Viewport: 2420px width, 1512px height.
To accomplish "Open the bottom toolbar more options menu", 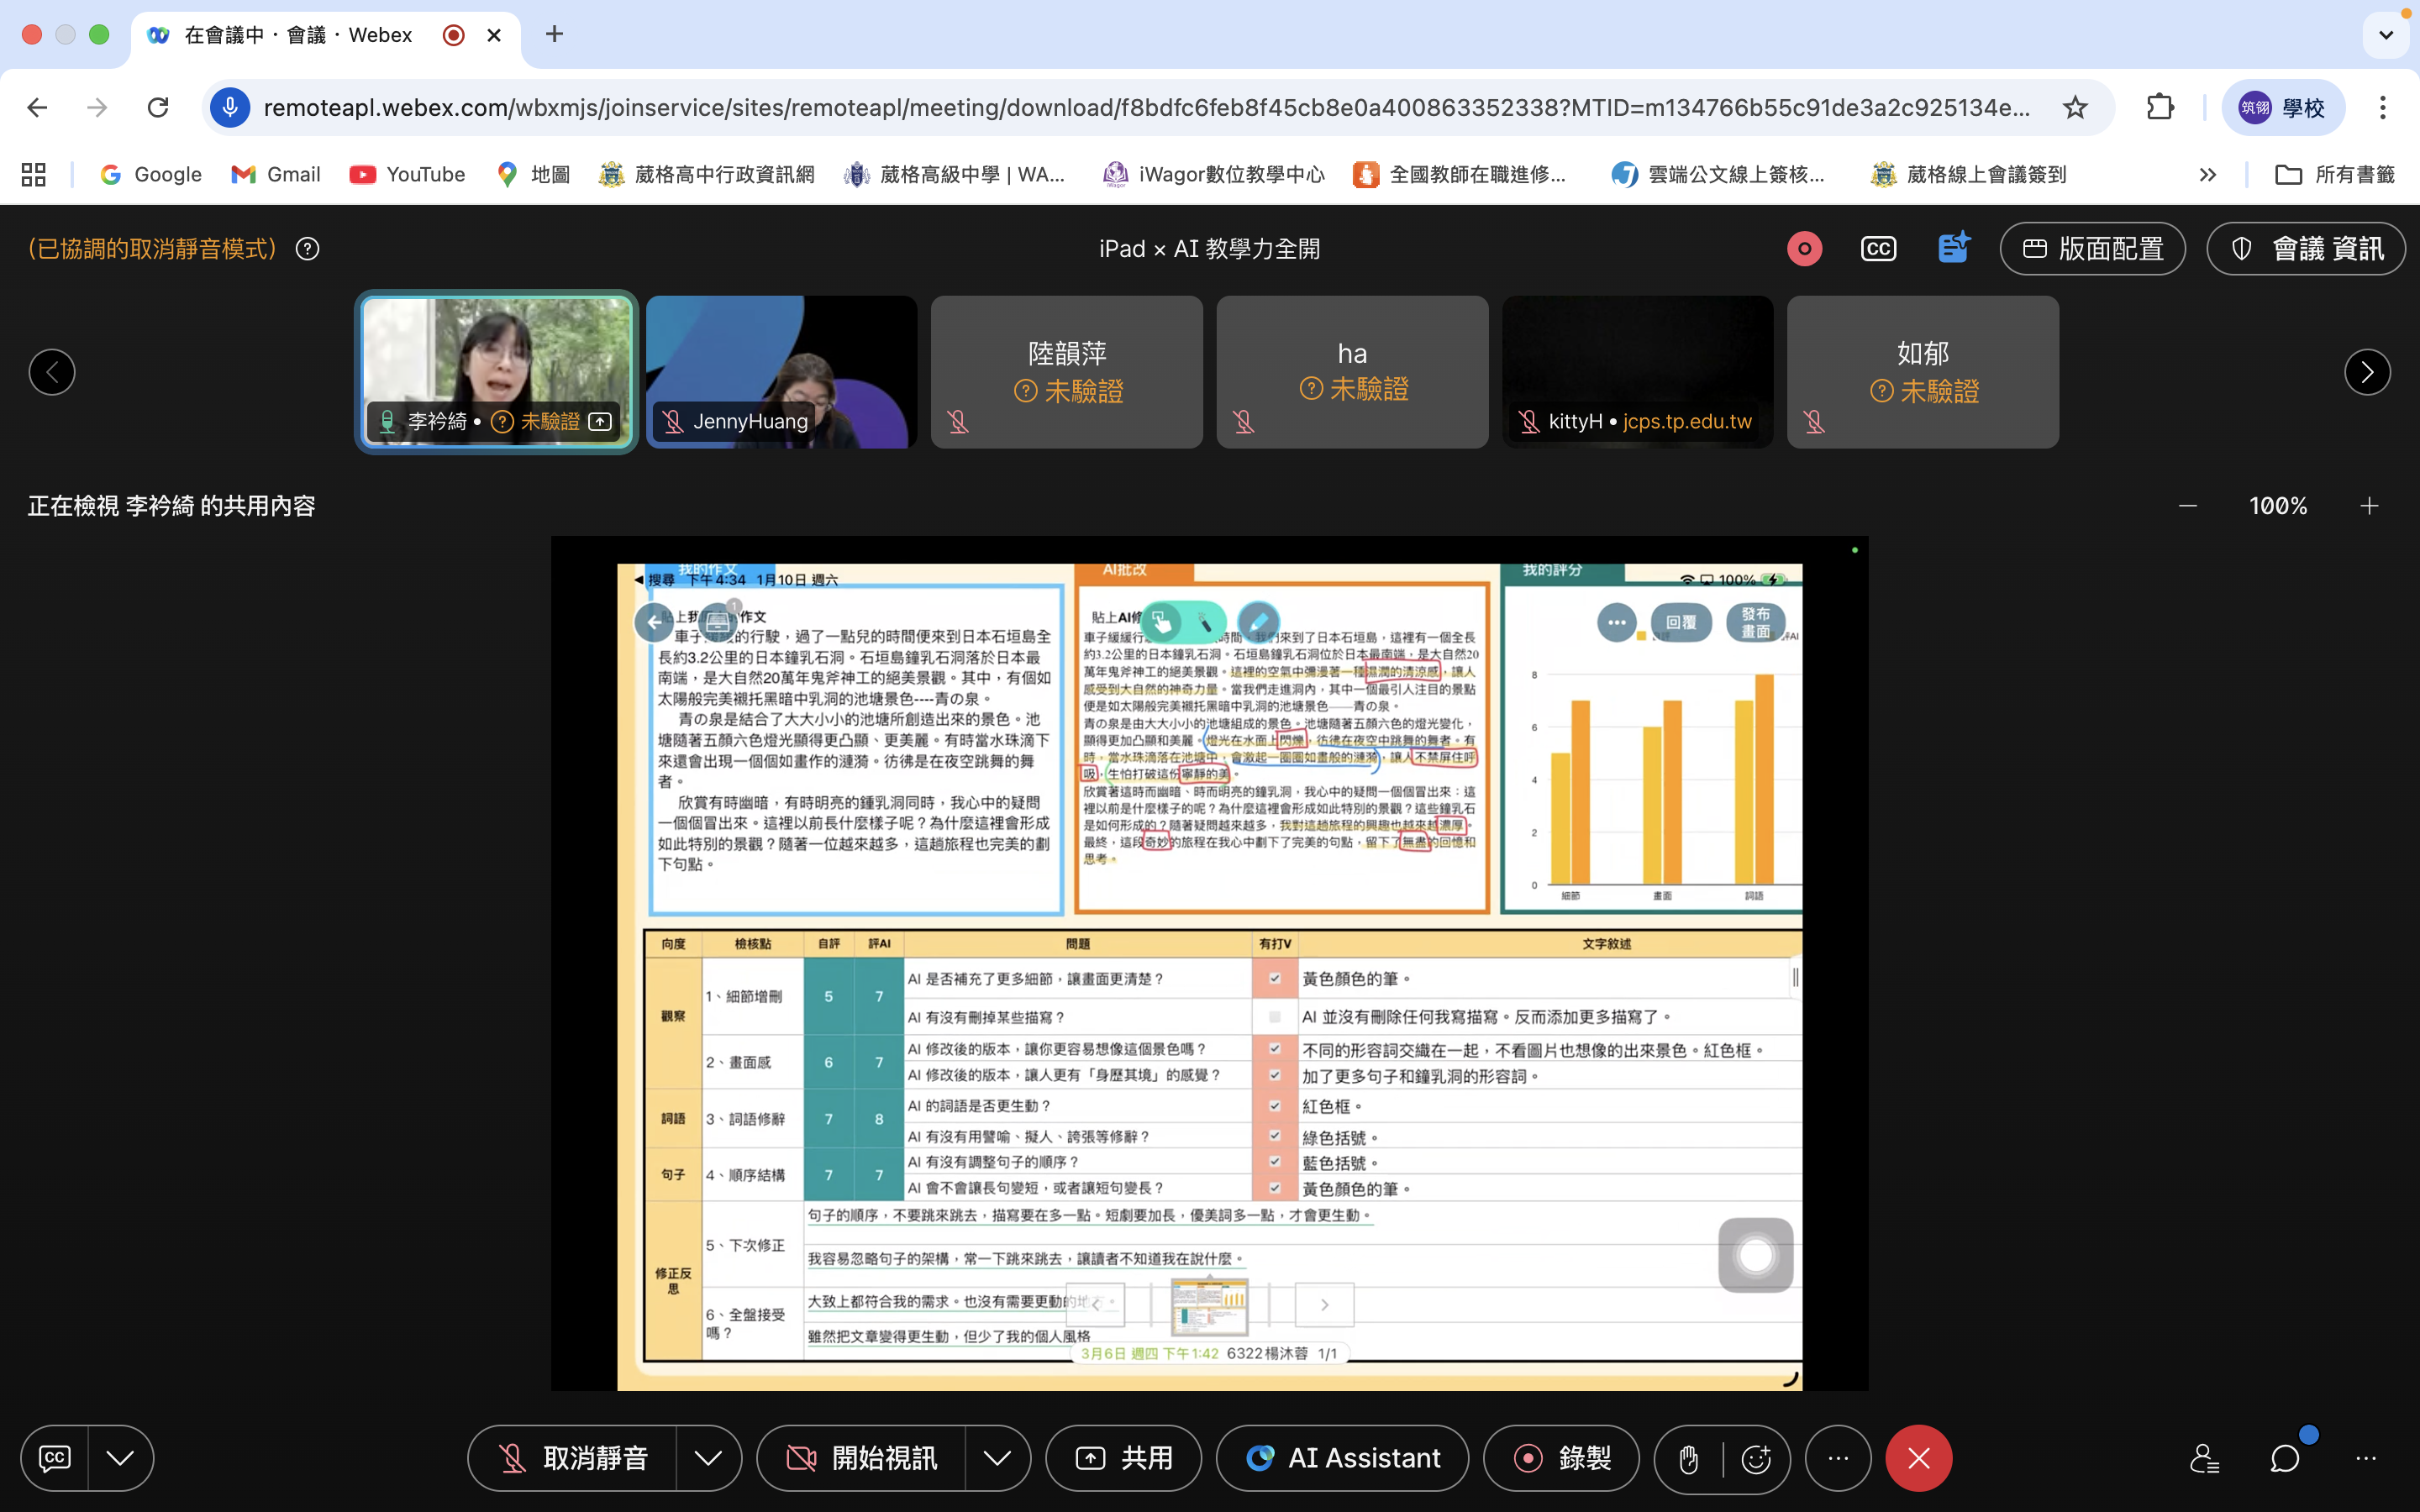I will 1838,1459.
